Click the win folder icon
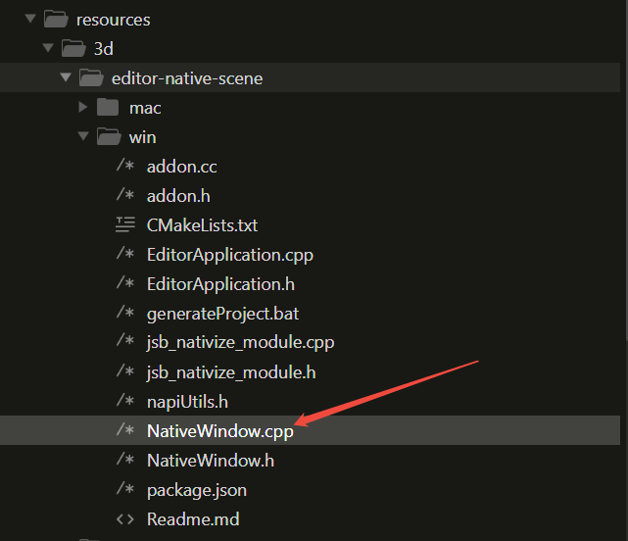This screenshot has width=628, height=541. [109, 137]
